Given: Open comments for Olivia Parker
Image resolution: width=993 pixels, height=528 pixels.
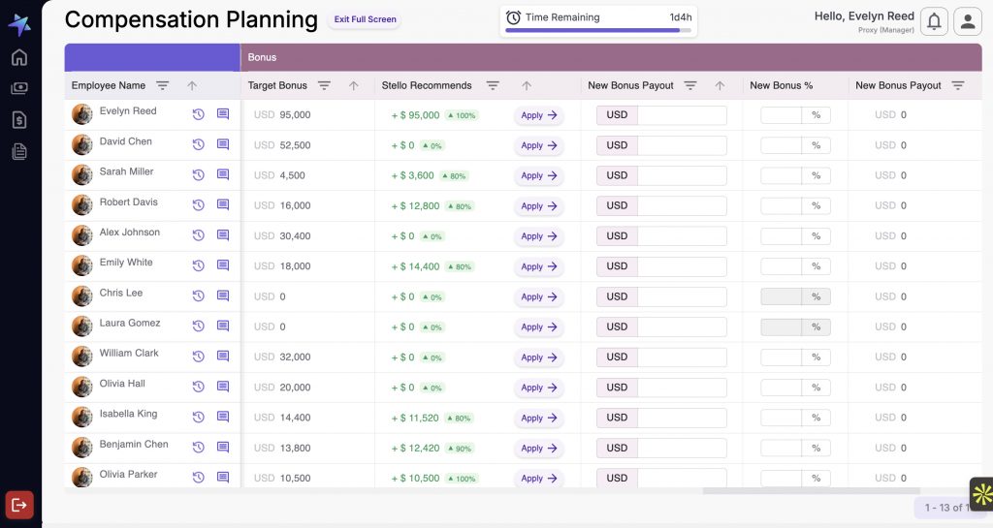Looking at the screenshot, I should [x=223, y=477].
